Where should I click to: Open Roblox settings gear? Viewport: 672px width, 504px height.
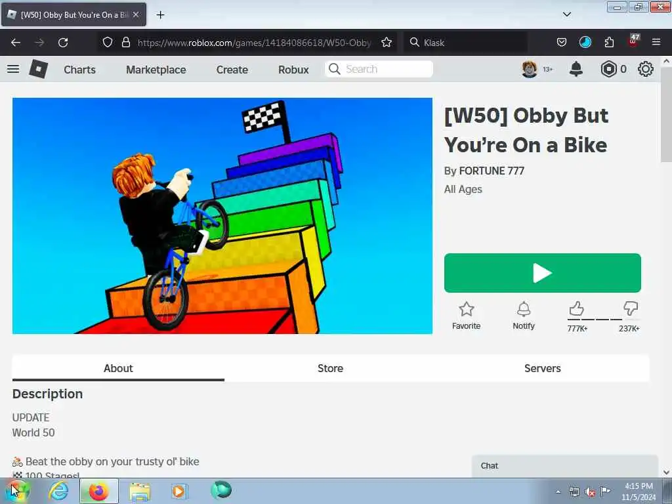[646, 69]
